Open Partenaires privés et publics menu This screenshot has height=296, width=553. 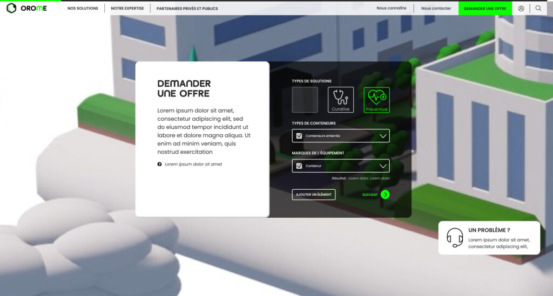pyautogui.click(x=187, y=9)
